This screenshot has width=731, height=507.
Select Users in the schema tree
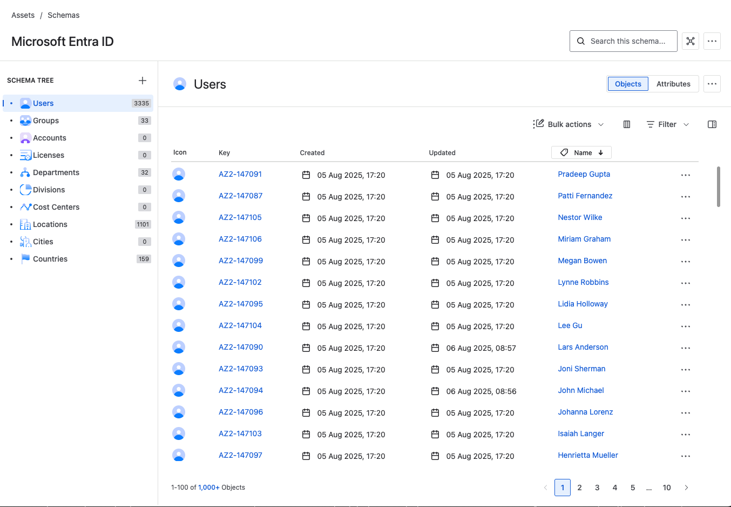(78, 103)
